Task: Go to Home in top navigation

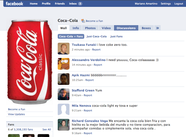Action: [x=33, y=4]
